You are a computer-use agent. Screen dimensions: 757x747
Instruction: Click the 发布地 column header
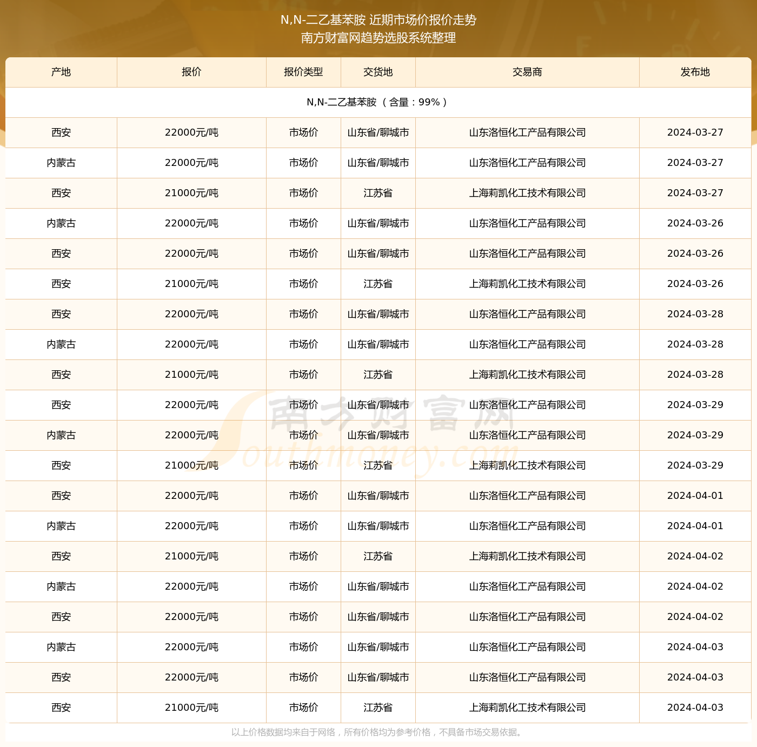[x=695, y=72]
